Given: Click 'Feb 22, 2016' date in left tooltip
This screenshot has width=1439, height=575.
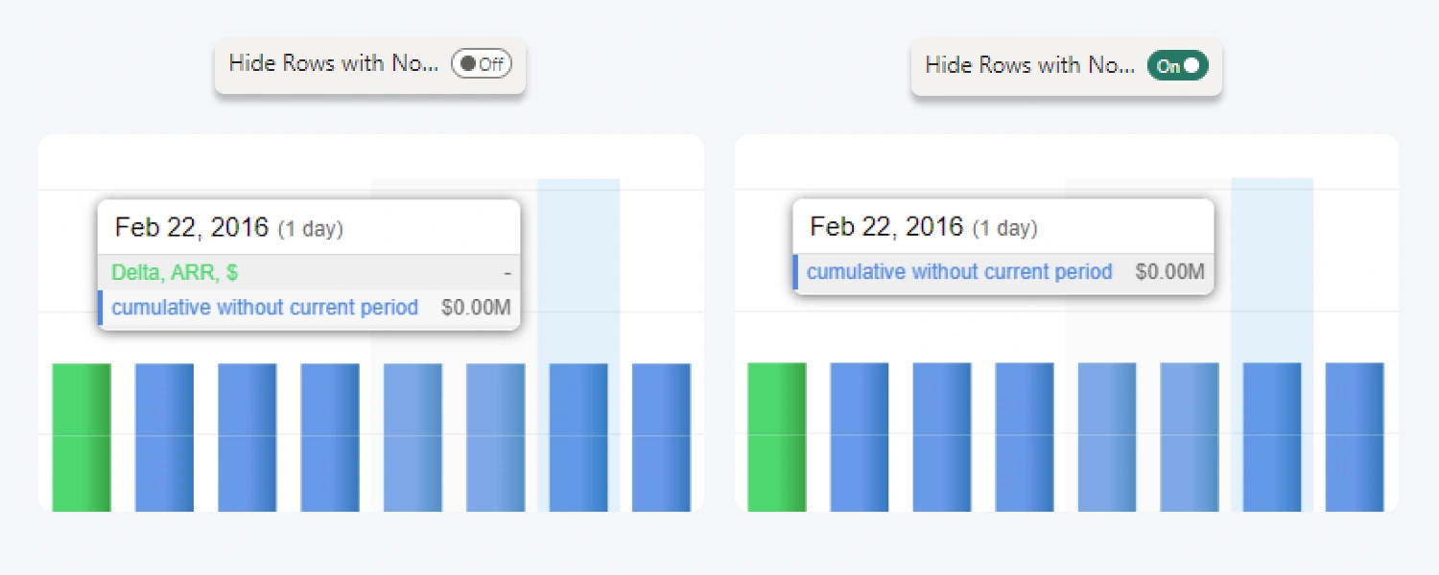Looking at the screenshot, I should coord(191,228).
